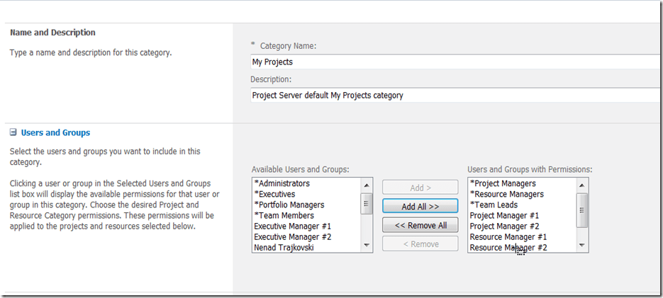
Task: Choose *Resource Managers in the permissions list
Action: (506, 194)
